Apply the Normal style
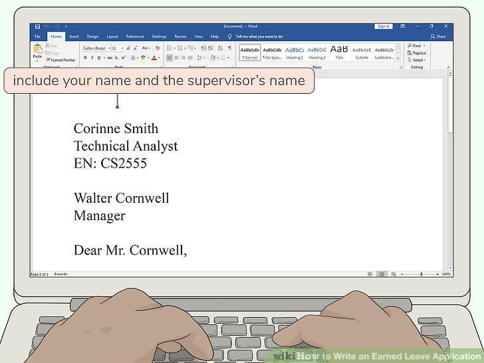The image size is (484, 363). [250, 53]
